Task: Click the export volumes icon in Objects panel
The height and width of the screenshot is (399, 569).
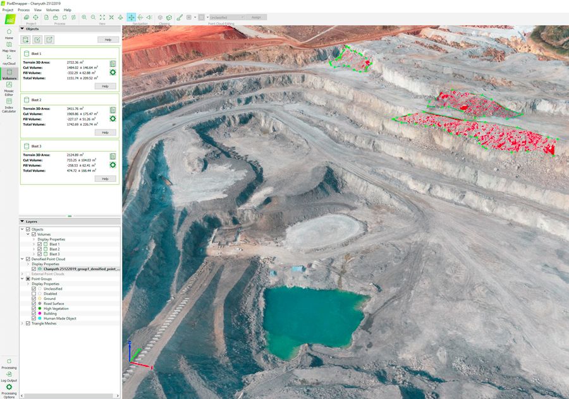Action: 49,40
